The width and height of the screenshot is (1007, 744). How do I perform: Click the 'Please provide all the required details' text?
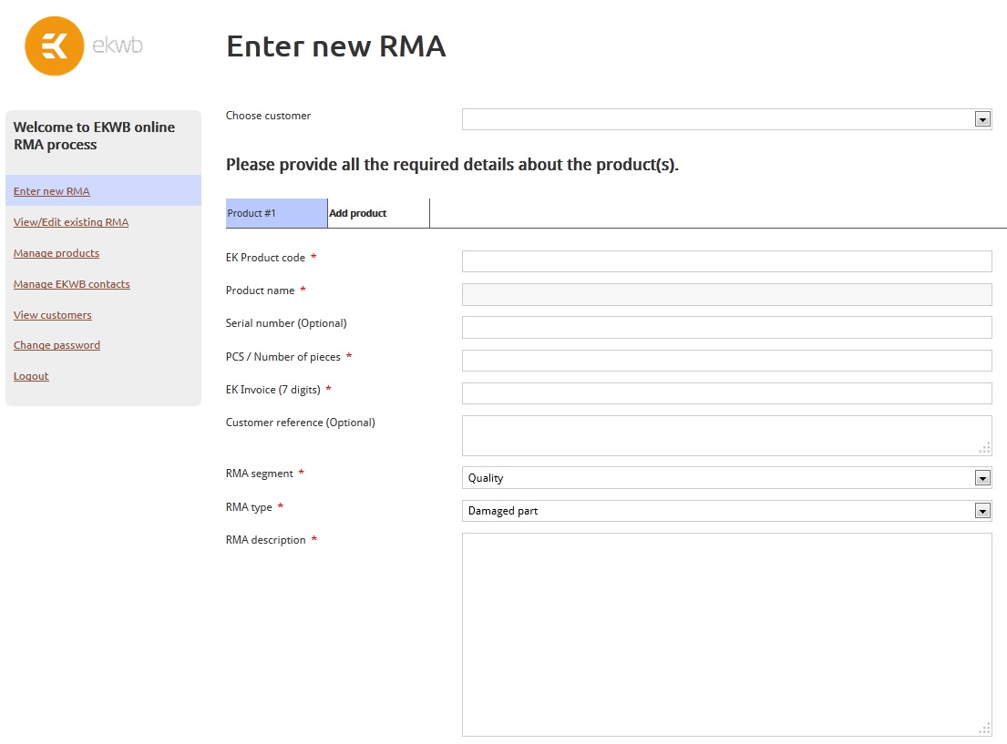coord(452,165)
